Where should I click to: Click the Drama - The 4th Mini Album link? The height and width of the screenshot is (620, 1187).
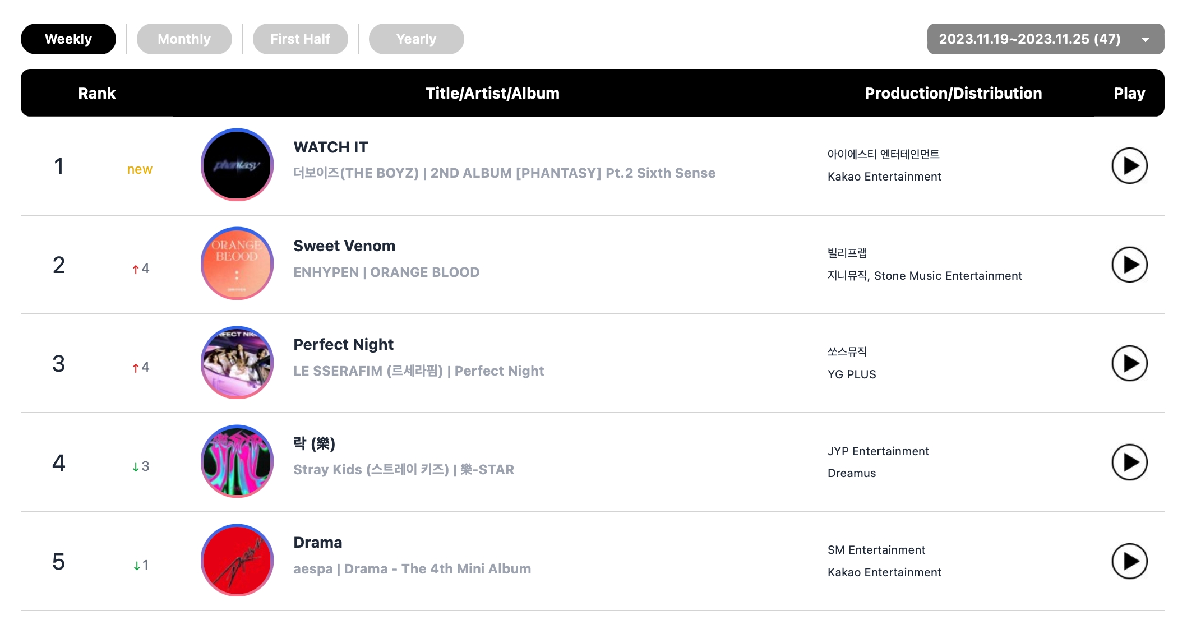coord(437,569)
